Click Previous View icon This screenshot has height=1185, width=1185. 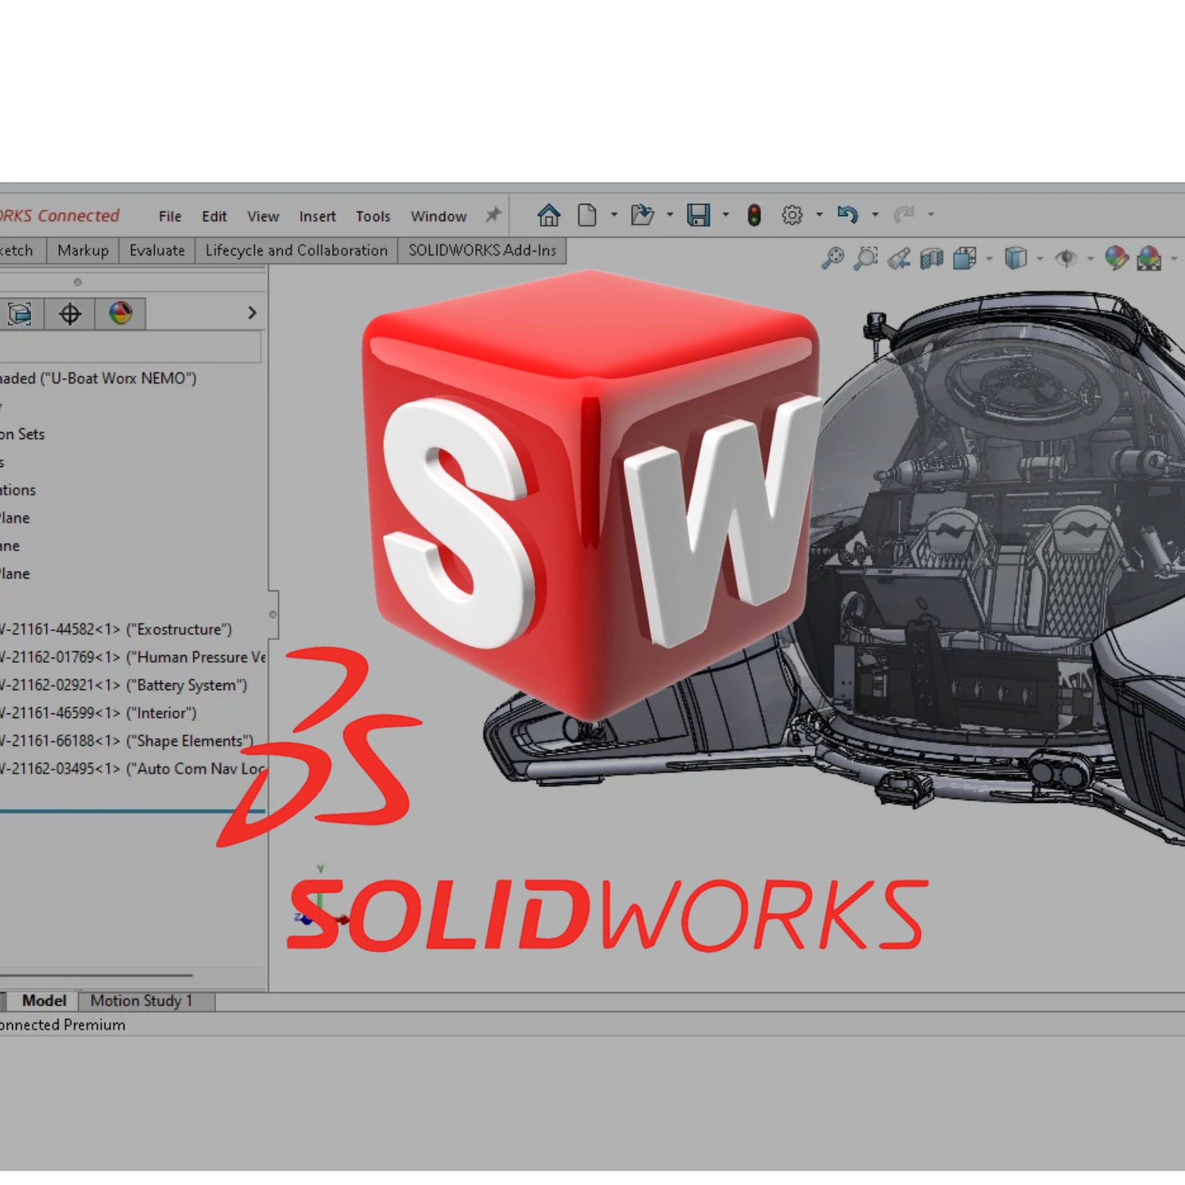click(x=899, y=259)
